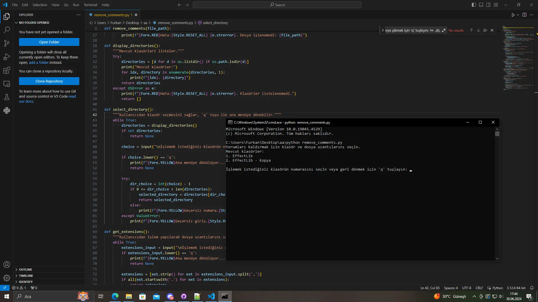This screenshot has width=538, height=302.
Task: Open the Extensions view
Action: tap(7, 70)
